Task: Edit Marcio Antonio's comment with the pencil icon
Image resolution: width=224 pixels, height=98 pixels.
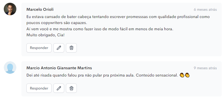Action: pos(59,88)
